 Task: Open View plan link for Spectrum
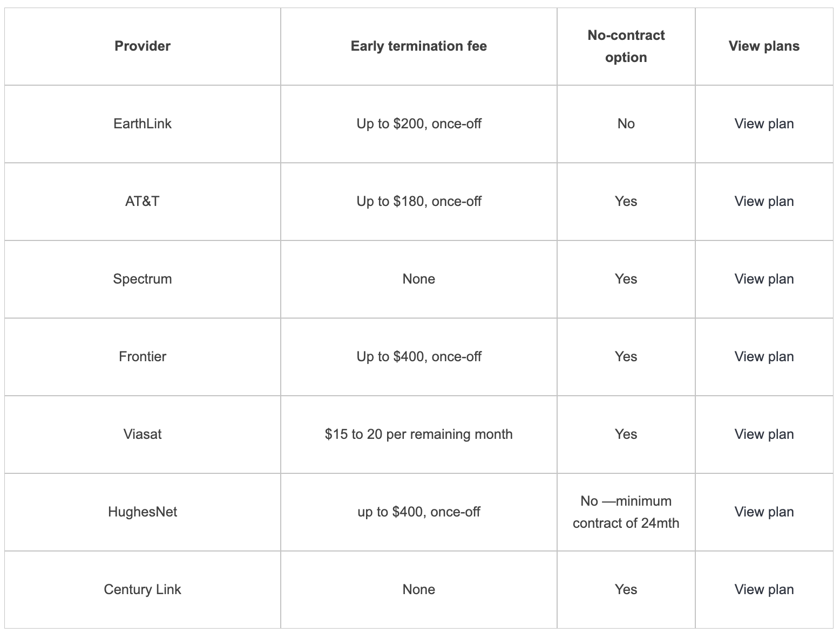(764, 279)
